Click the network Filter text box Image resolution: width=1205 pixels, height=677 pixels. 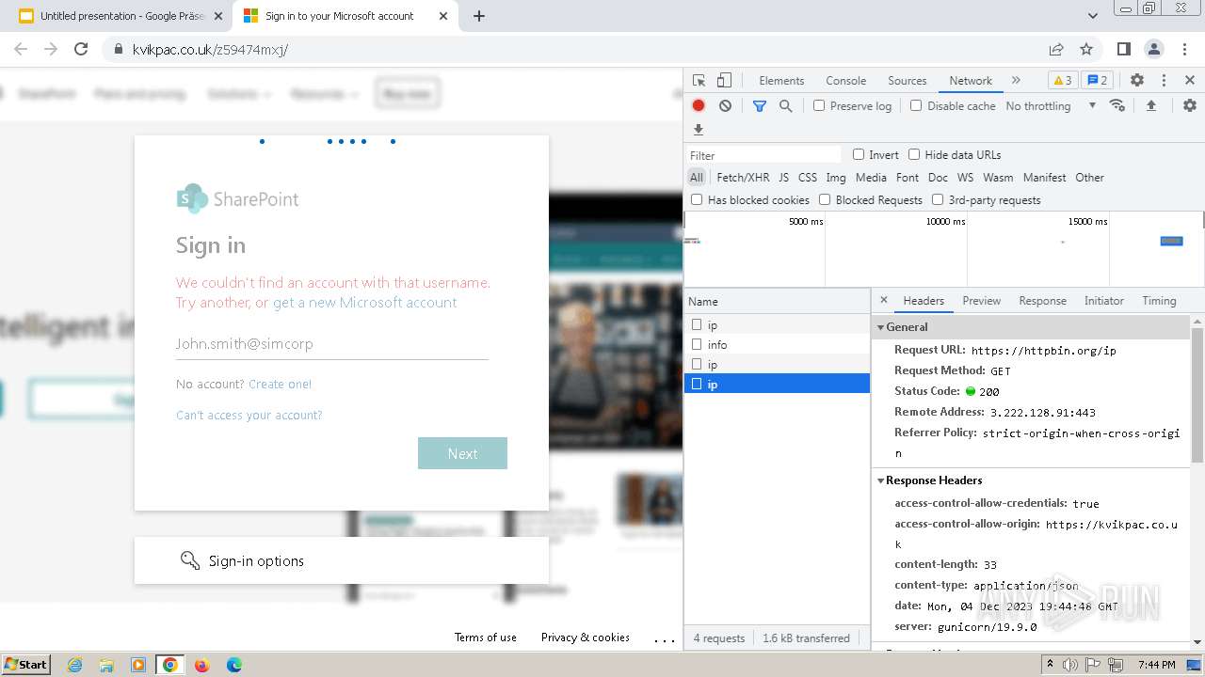(x=763, y=155)
